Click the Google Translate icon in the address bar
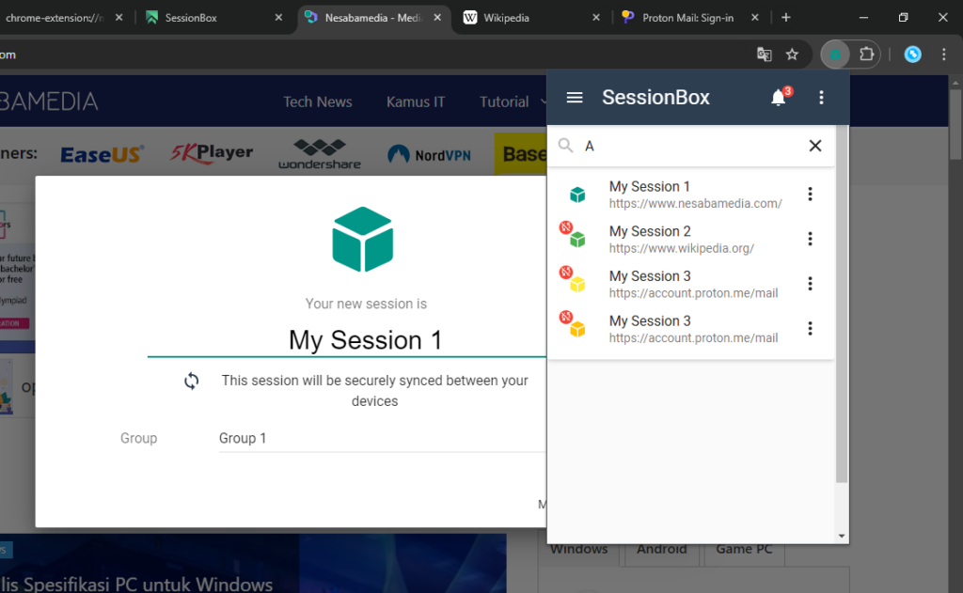Screen dimensions: 963x593 (764, 55)
